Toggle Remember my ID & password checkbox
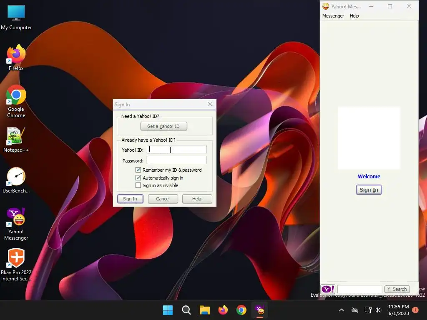This screenshot has height=320, width=427. (138, 170)
